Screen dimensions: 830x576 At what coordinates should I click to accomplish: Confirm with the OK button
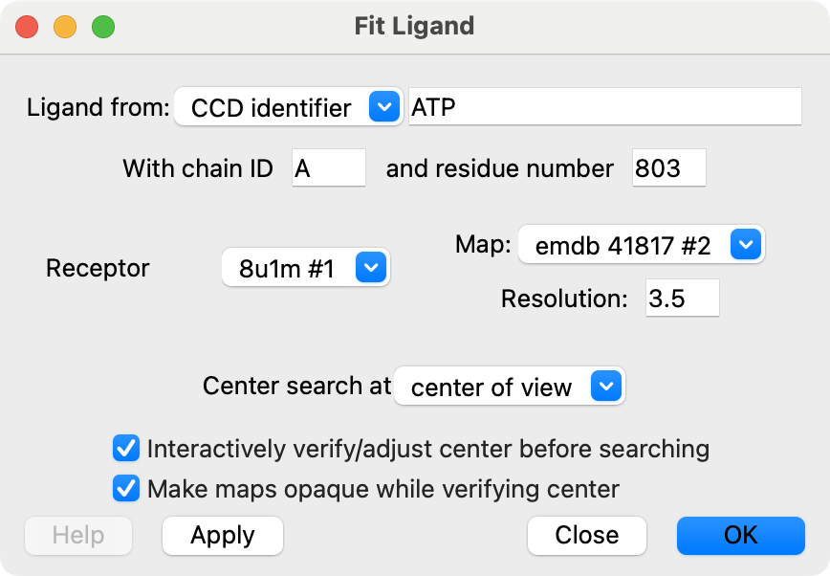(740, 535)
